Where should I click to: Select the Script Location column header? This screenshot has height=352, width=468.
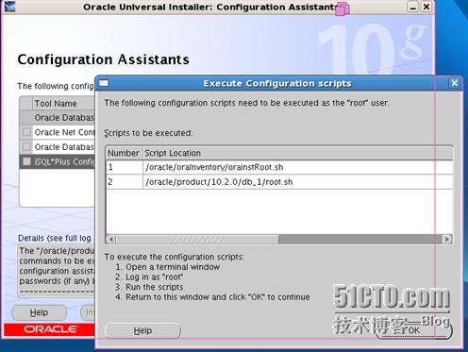(298, 153)
